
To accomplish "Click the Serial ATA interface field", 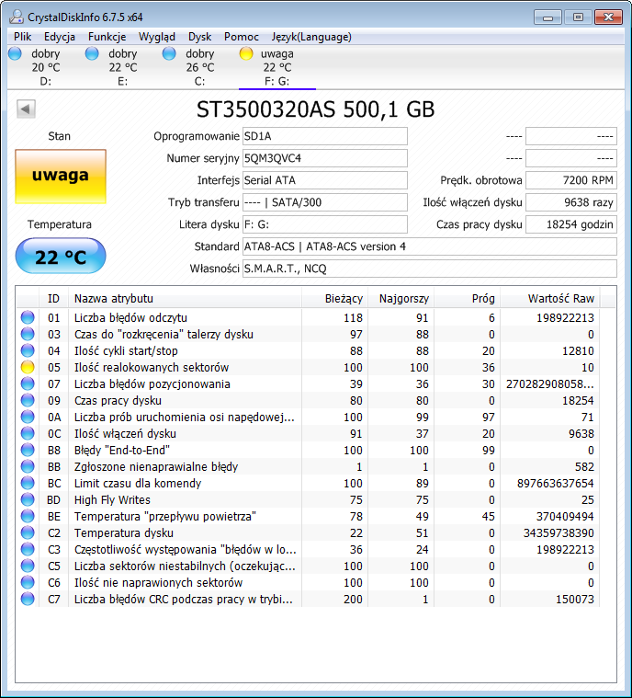I will tap(324, 180).
